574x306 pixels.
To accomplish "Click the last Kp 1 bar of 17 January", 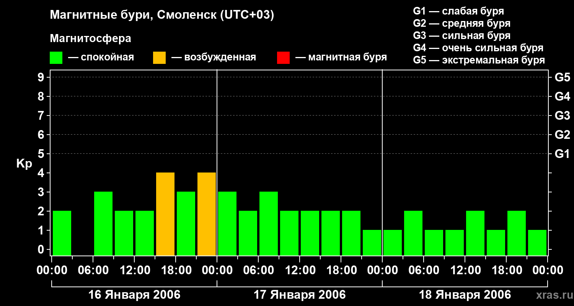I will point(372,243).
